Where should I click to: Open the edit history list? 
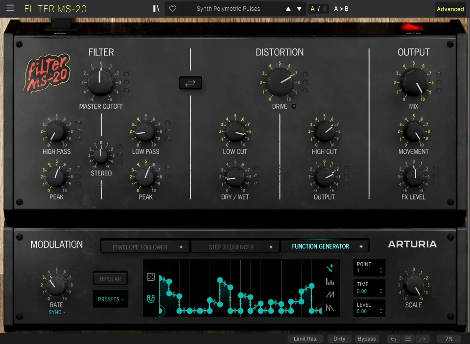click(408, 339)
